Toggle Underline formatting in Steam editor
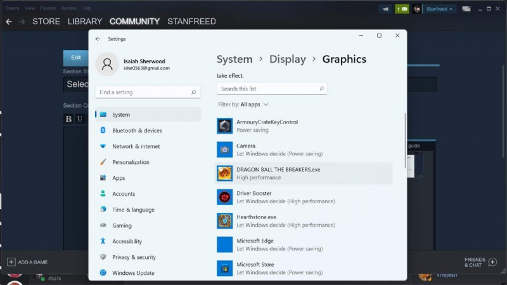This screenshot has width=507, height=285. pyautogui.click(x=80, y=119)
